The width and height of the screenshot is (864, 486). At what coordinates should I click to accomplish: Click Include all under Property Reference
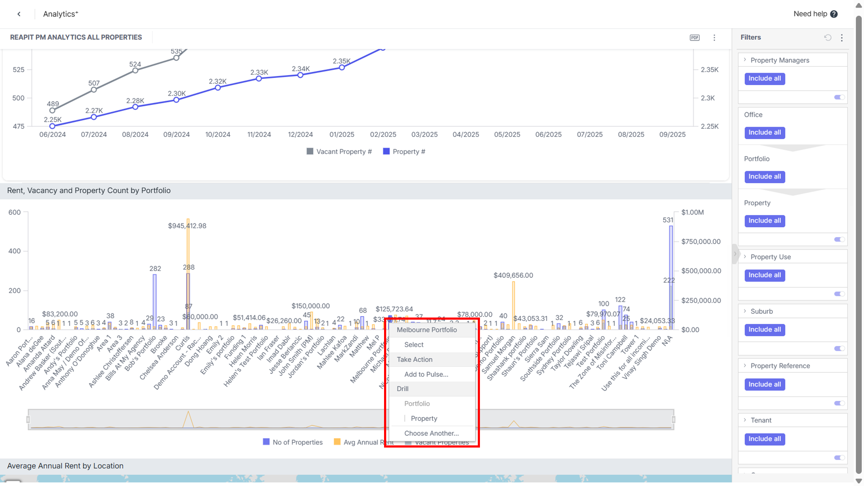[x=765, y=384]
